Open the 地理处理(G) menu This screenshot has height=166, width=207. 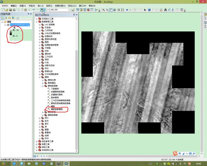(60, 6)
